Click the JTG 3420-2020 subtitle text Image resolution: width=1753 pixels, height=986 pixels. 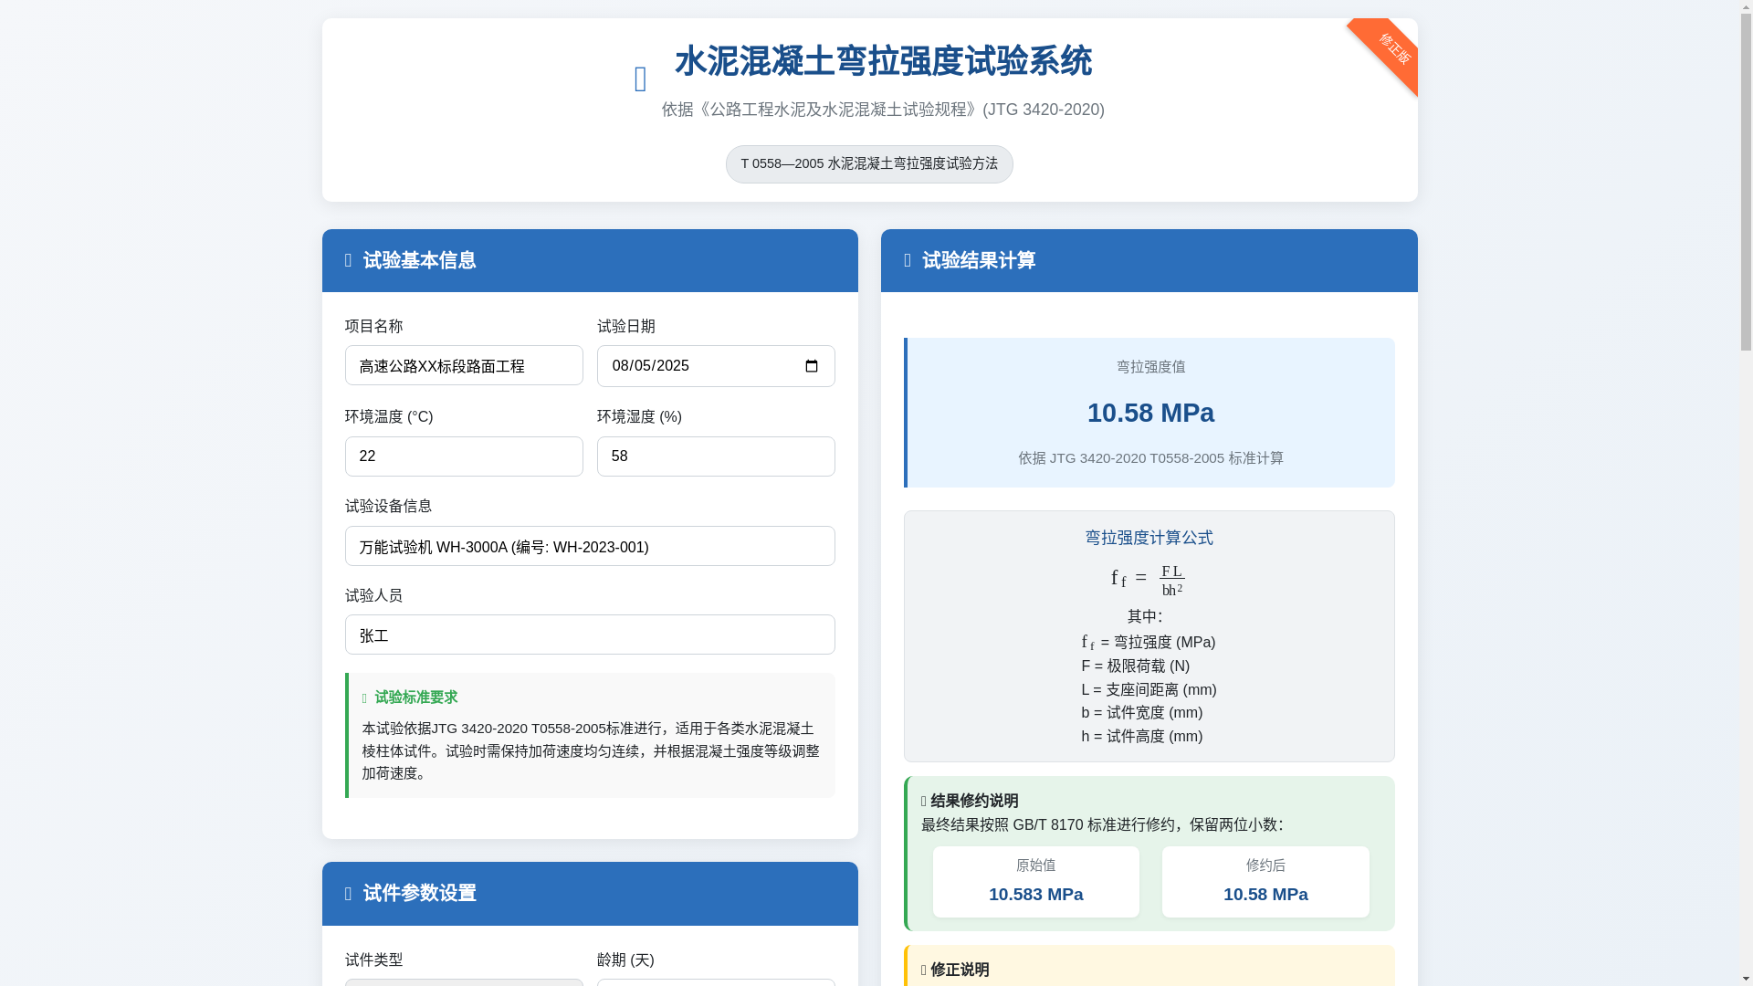click(883, 110)
